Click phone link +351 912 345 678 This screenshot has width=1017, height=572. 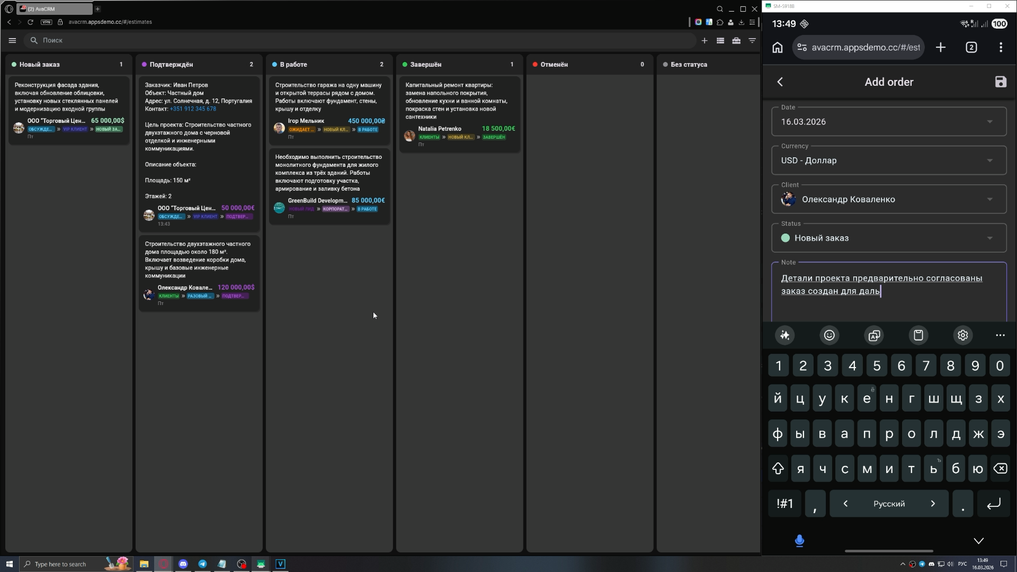tap(193, 109)
